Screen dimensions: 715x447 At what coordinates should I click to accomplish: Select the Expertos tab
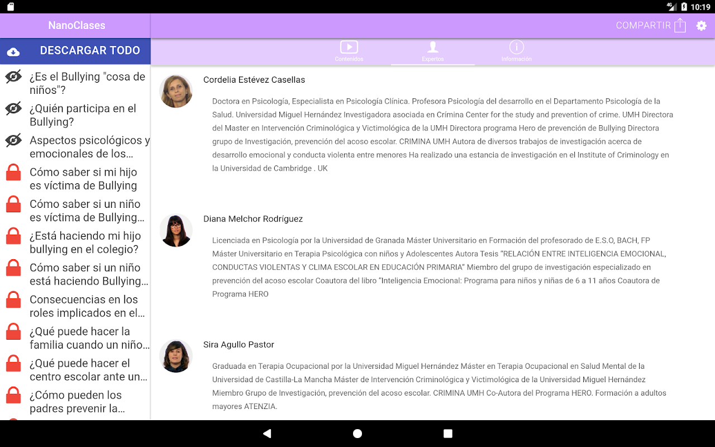[433, 51]
